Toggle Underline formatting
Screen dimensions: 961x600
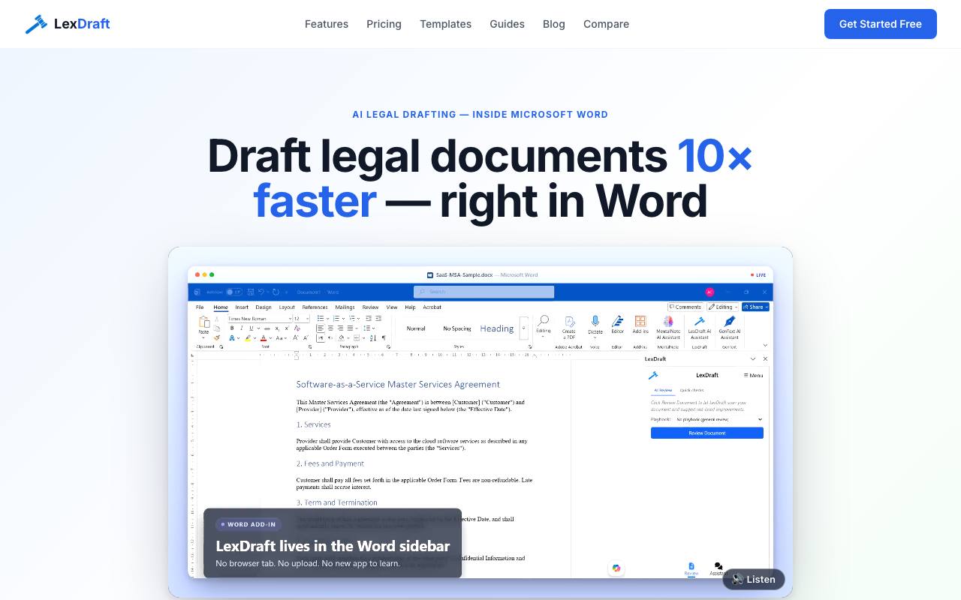[251, 328]
